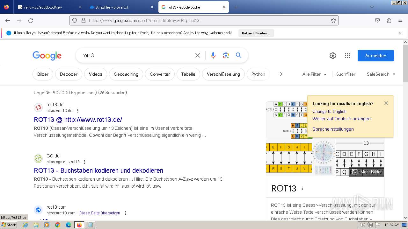Open options for GC.de result
Image resolution: width=408 pixels, height=229 pixels.
pyautogui.click(x=84, y=162)
